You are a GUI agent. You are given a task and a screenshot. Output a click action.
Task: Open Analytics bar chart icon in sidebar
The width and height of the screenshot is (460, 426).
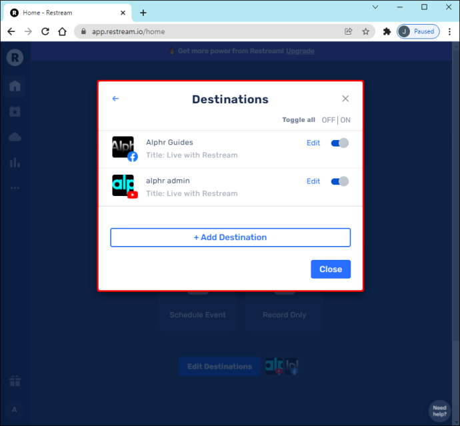pos(15,163)
